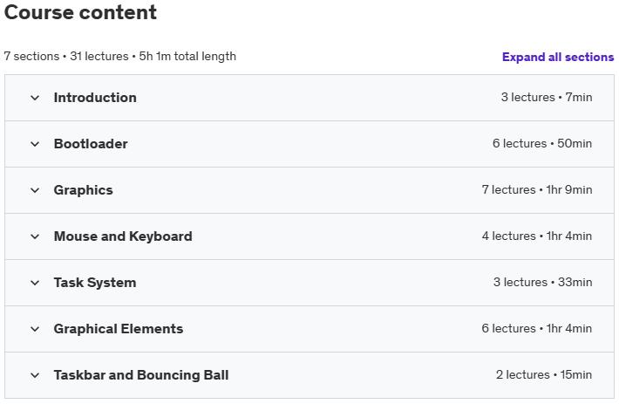Click the '7 lectures • 1hr 9min' label
This screenshot has width=619, height=404.
pos(537,189)
